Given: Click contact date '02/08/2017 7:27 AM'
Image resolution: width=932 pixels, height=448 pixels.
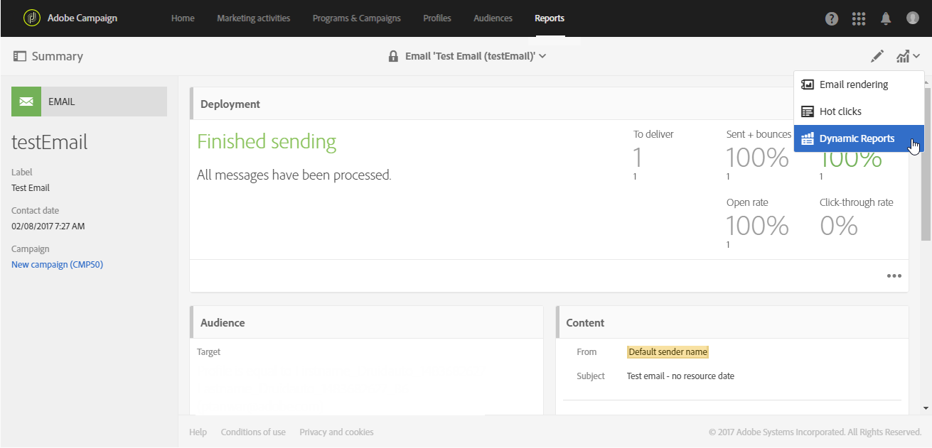Looking at the screenshot, I should [48, 226].
